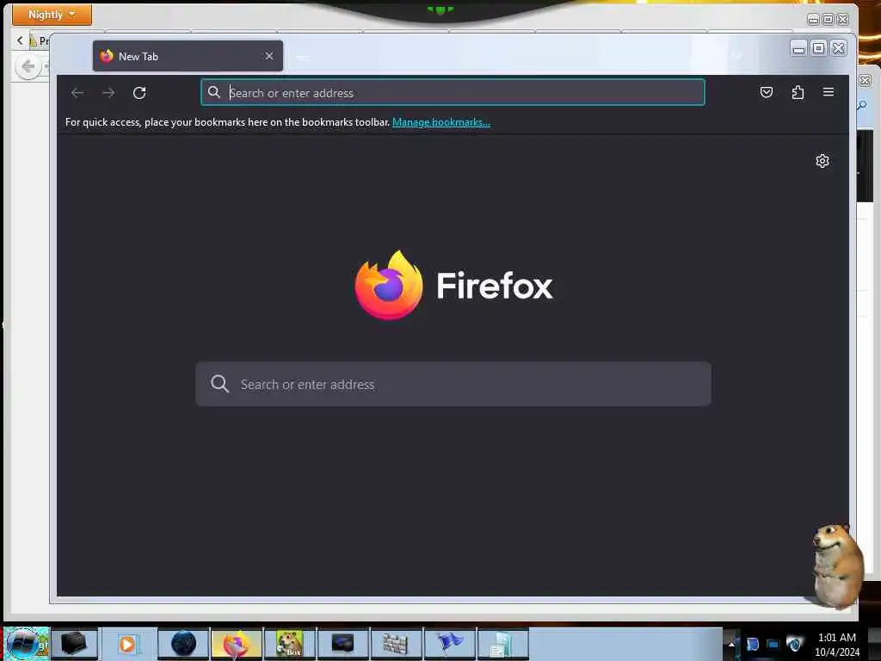This screenshot has width=881, height=661.
Task: Open the Firefox hamburger application menu
Action: click(829, 92)
